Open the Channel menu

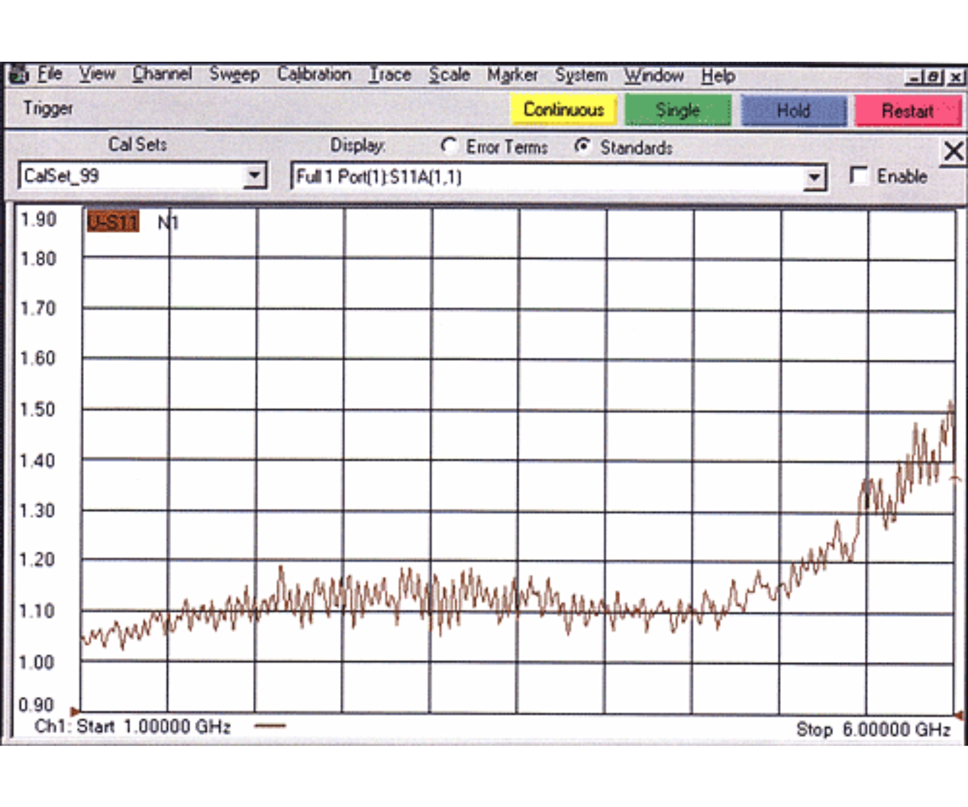tap(162, 74)
